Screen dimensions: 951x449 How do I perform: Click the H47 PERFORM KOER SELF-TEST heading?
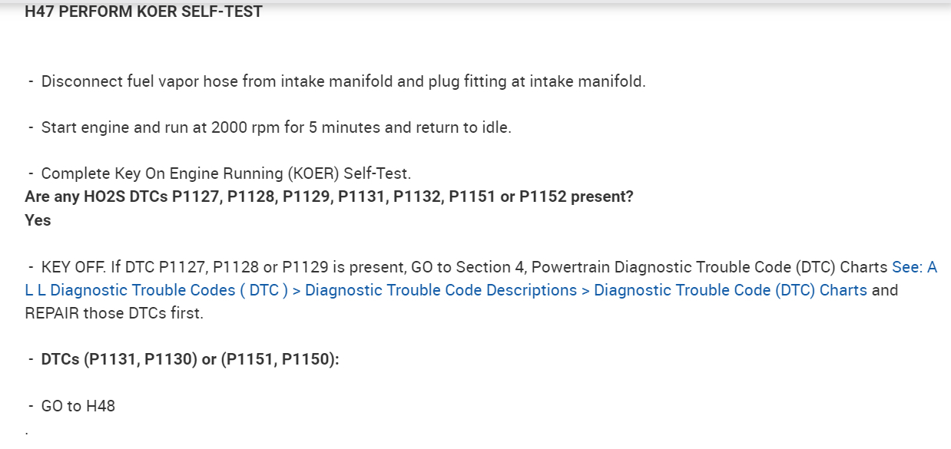(144, 12)
